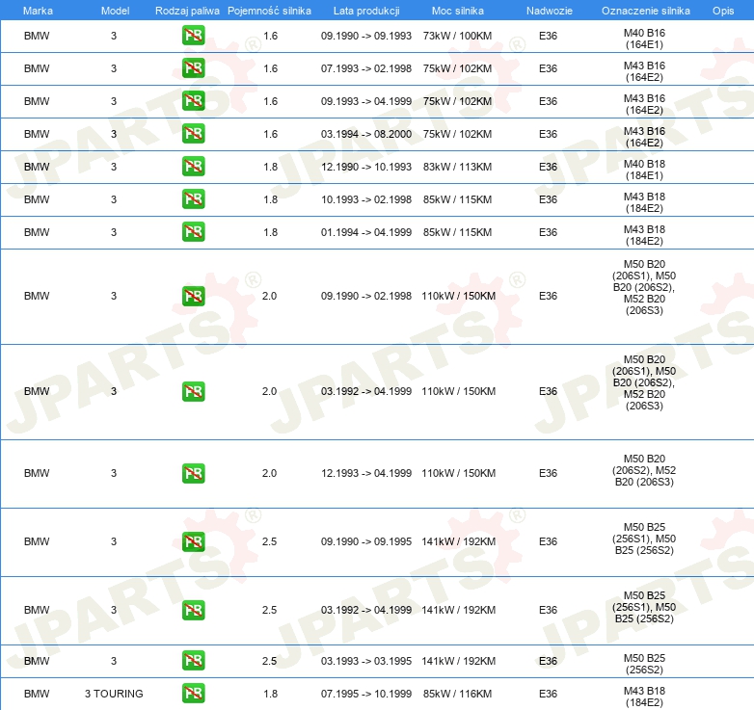Click the Opis column header

click(x=723, y=11)
